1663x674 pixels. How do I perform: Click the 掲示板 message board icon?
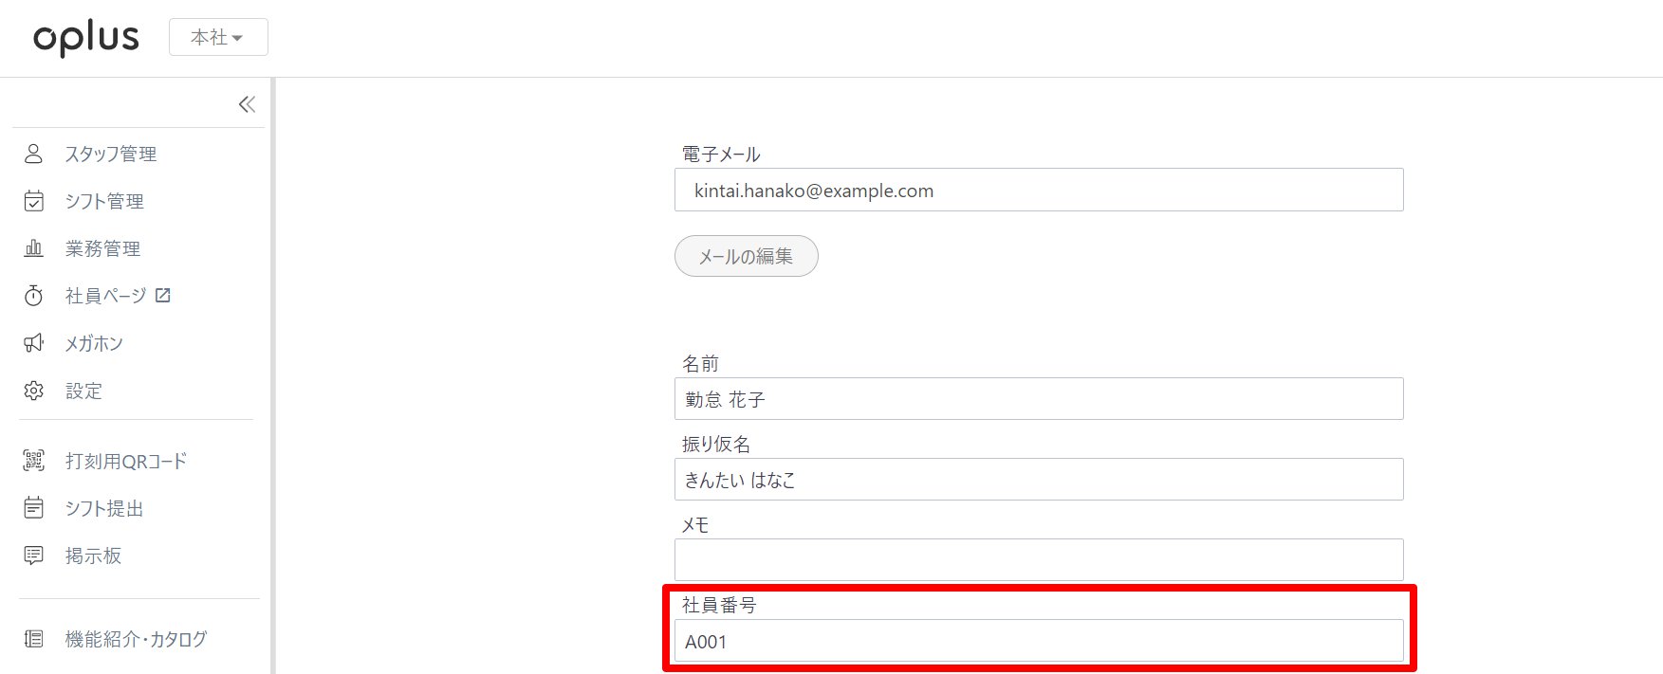coord(33,556)
